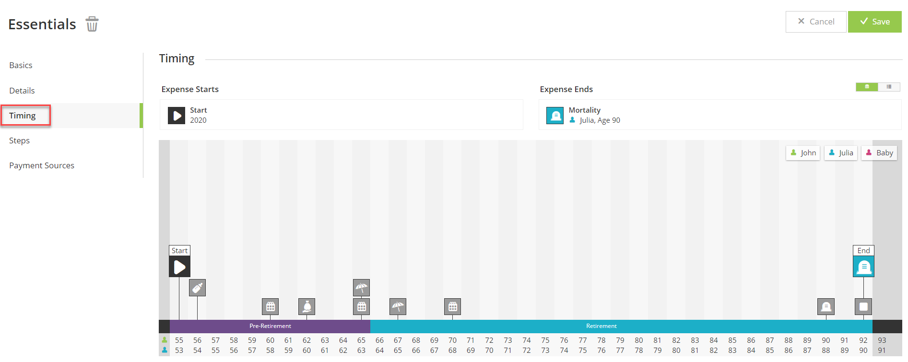Click the baby bottle timeline event icon
This screenshot has height=362, width=908.
coord(197,288)
